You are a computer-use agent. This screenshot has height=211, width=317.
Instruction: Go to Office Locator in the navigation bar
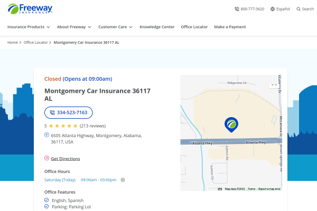pyautogui.click(x=194, y=27)
